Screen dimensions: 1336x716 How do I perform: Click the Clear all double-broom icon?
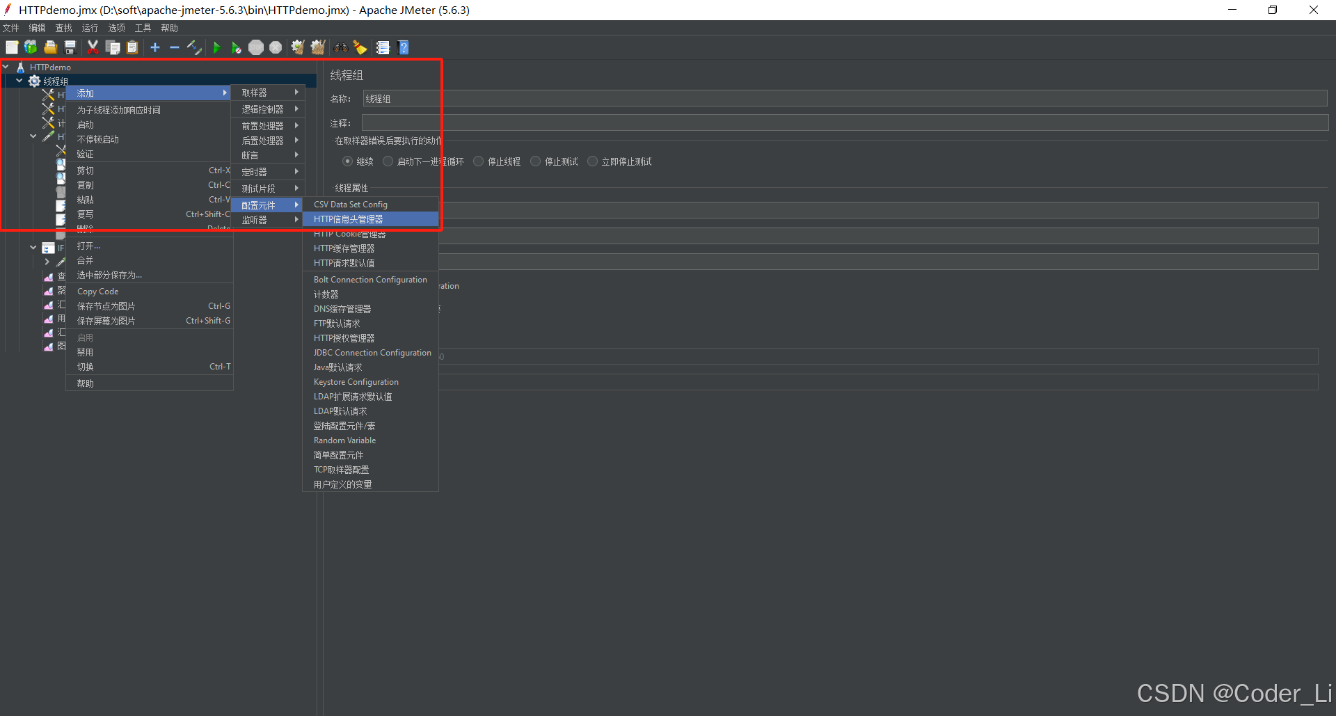318,47
